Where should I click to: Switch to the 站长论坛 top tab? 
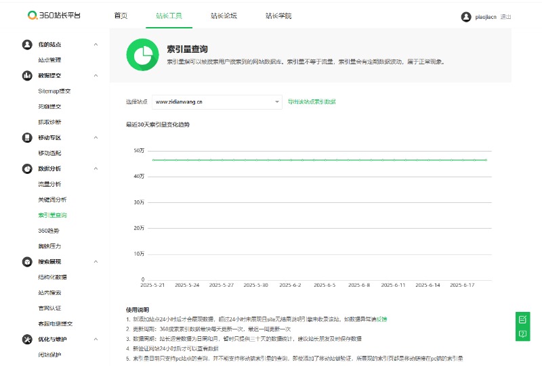tap(224, 16)
